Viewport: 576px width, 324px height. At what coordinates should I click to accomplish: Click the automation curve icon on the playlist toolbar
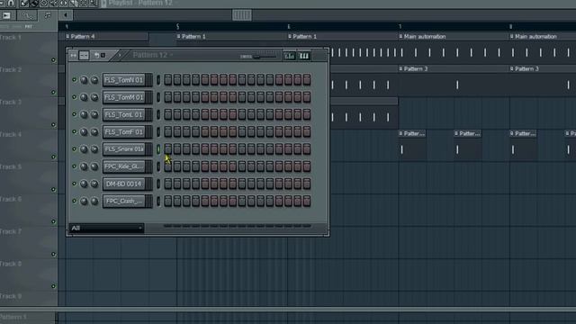point(27,15)
